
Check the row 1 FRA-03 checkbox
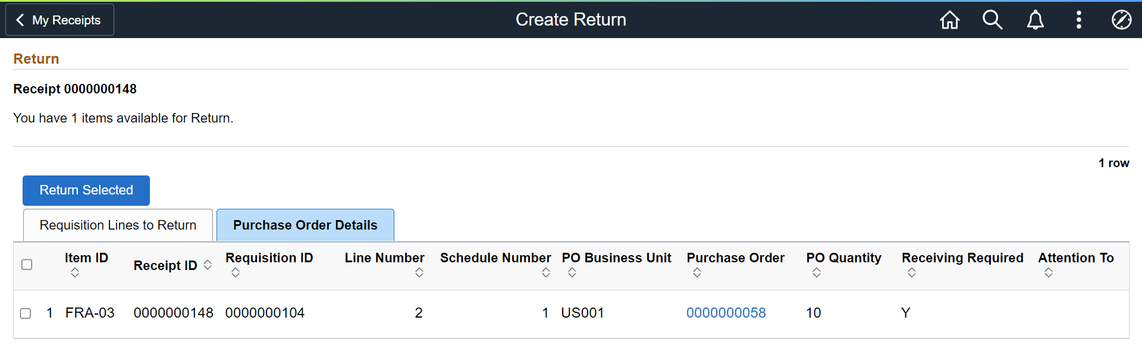click(26, 313)
